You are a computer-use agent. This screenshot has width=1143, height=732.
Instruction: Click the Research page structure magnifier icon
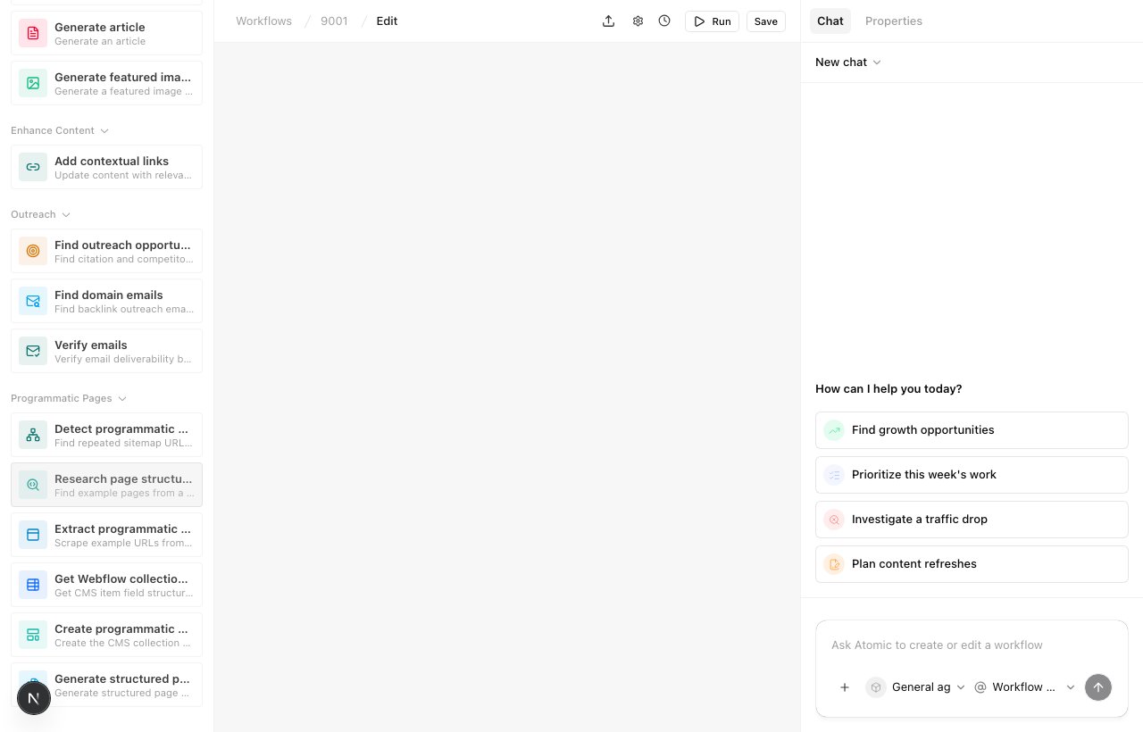[x=33, y=485]
